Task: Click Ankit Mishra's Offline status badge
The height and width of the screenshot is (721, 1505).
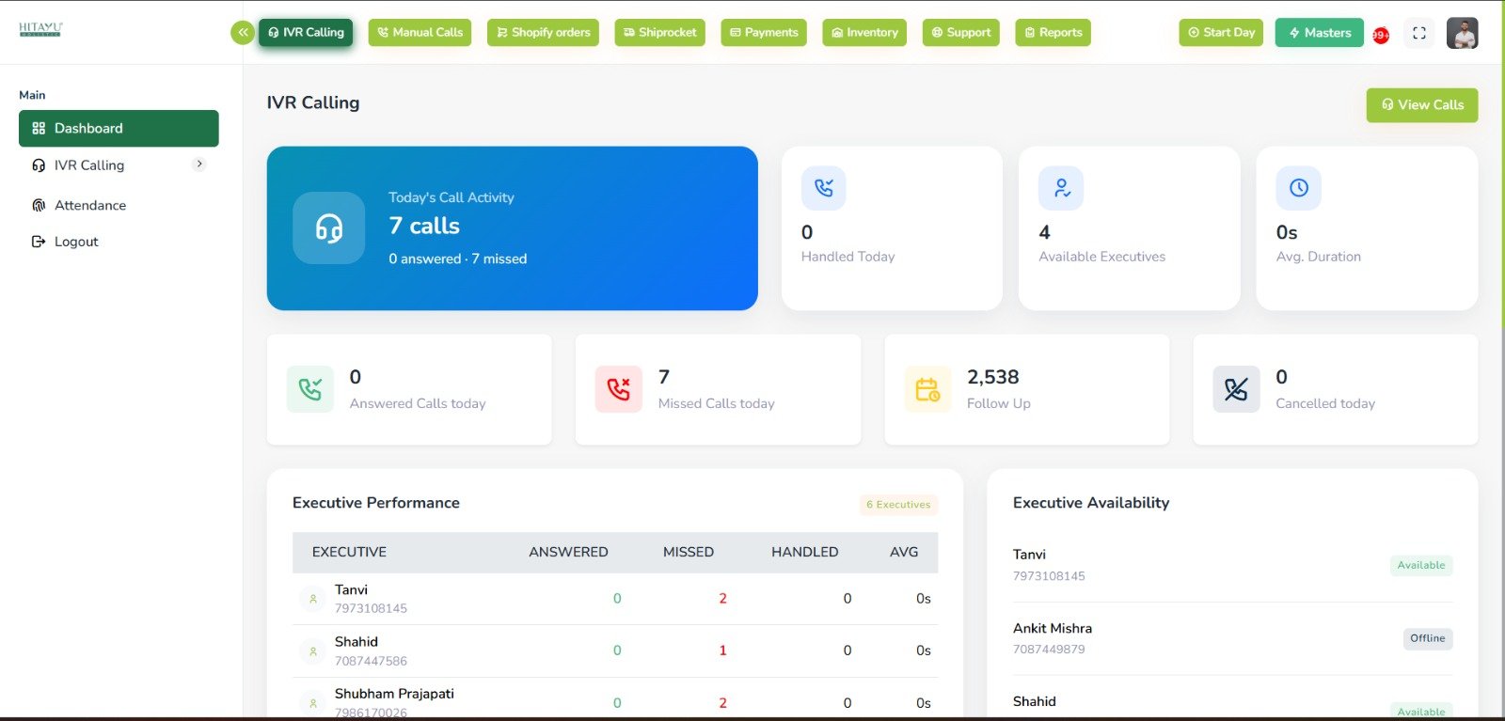Action: pos(1428,638)
